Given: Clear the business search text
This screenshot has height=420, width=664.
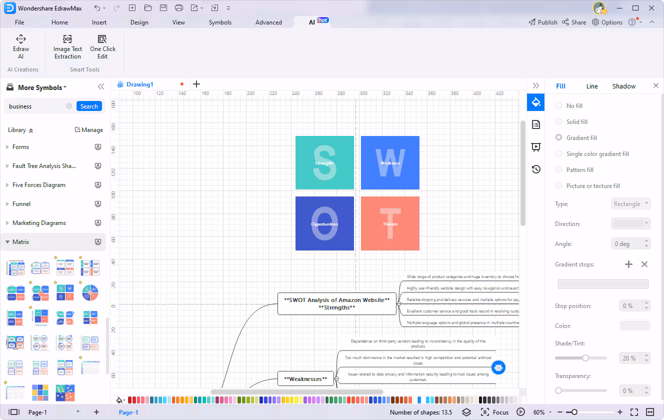Looking at the screenshot, I should (69, 106).
